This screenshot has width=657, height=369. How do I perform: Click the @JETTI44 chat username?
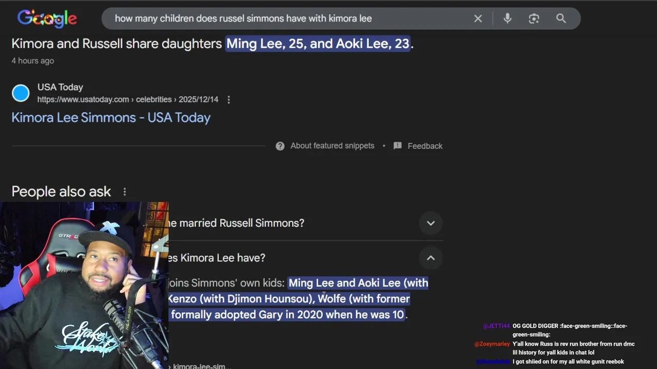[x=496, y=326]
